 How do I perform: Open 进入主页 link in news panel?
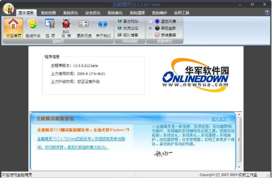(219, 119)
